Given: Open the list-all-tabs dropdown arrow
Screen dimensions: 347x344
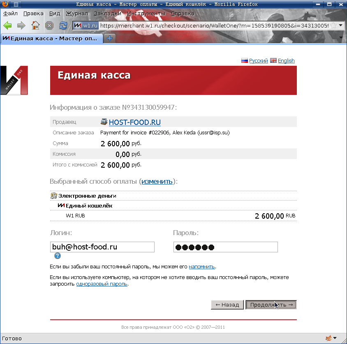Looking at the screenshot, I should click(x=341, y=38).
